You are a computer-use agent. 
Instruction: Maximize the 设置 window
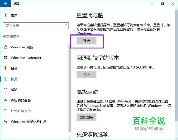tap(163, 4)
